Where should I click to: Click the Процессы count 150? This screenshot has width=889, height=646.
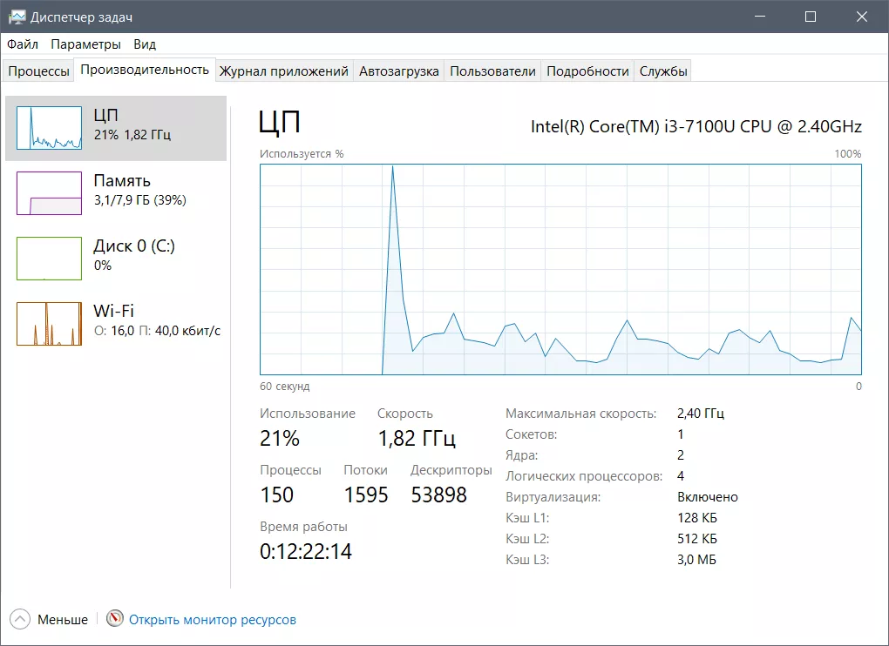tap(276, 495)
